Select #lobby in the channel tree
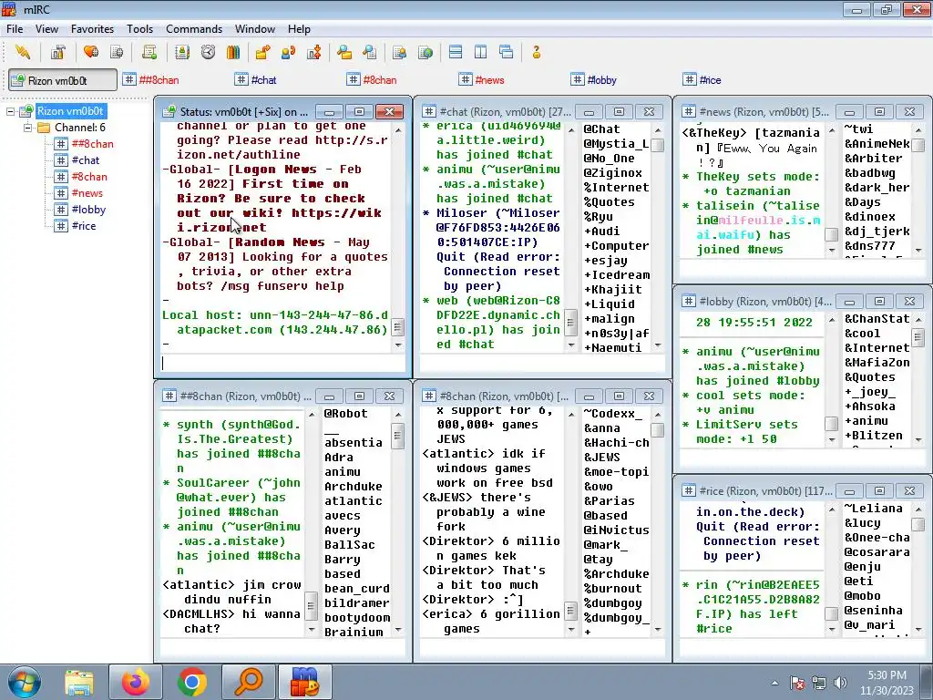 click(88, 210)
